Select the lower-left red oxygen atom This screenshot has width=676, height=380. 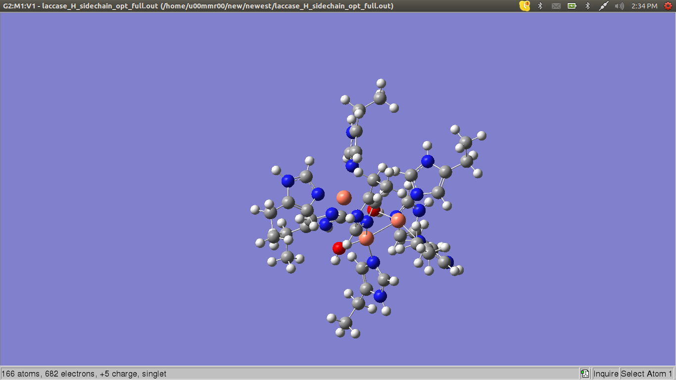[339, 248]
